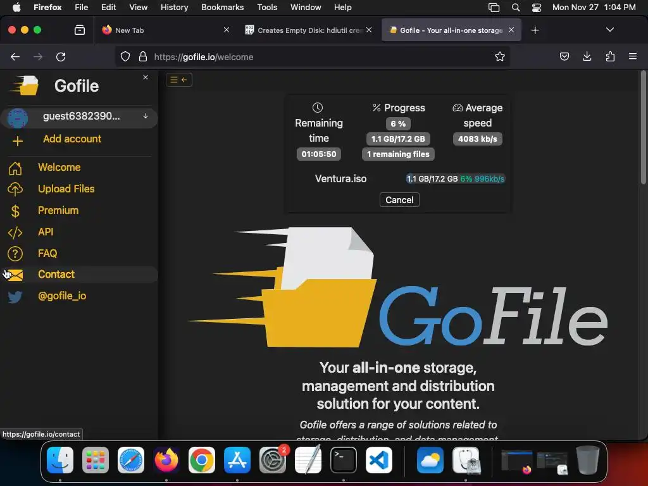Go to the Welcome page link

[59, 167]
